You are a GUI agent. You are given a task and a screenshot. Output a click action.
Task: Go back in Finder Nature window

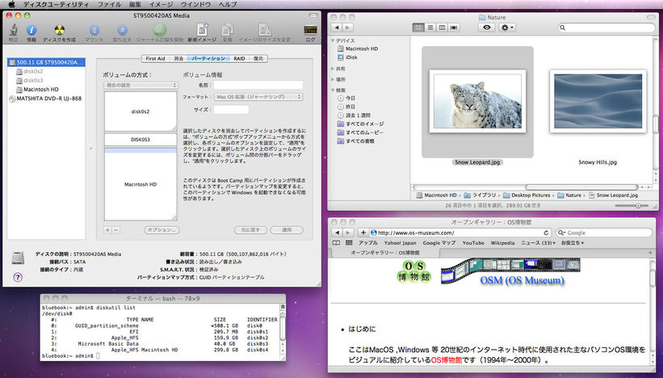pyautogui.click(x=337, y=27)
